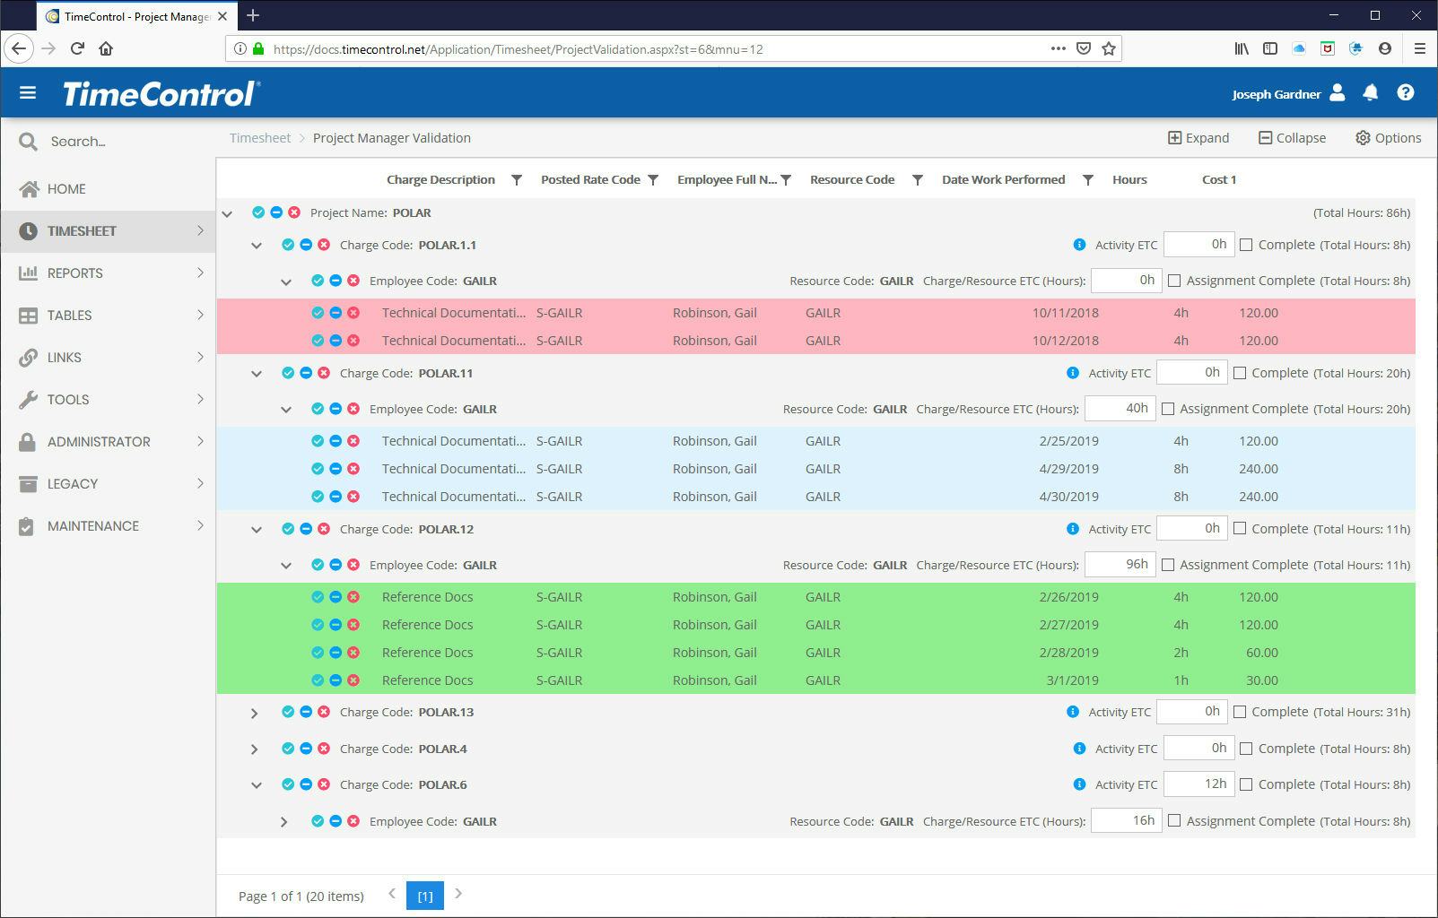Open the TimeControl help icon
The width and height of the screenshot is (1438, 918).
pyautogui.click(x=1406, y=92)
